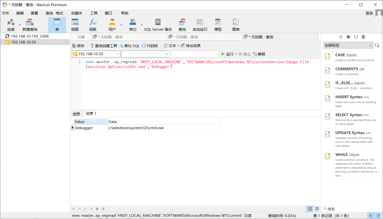Click the 运行 run button
Image resolution: width=383 pixels, height=219 pixels.
(227, 54)
